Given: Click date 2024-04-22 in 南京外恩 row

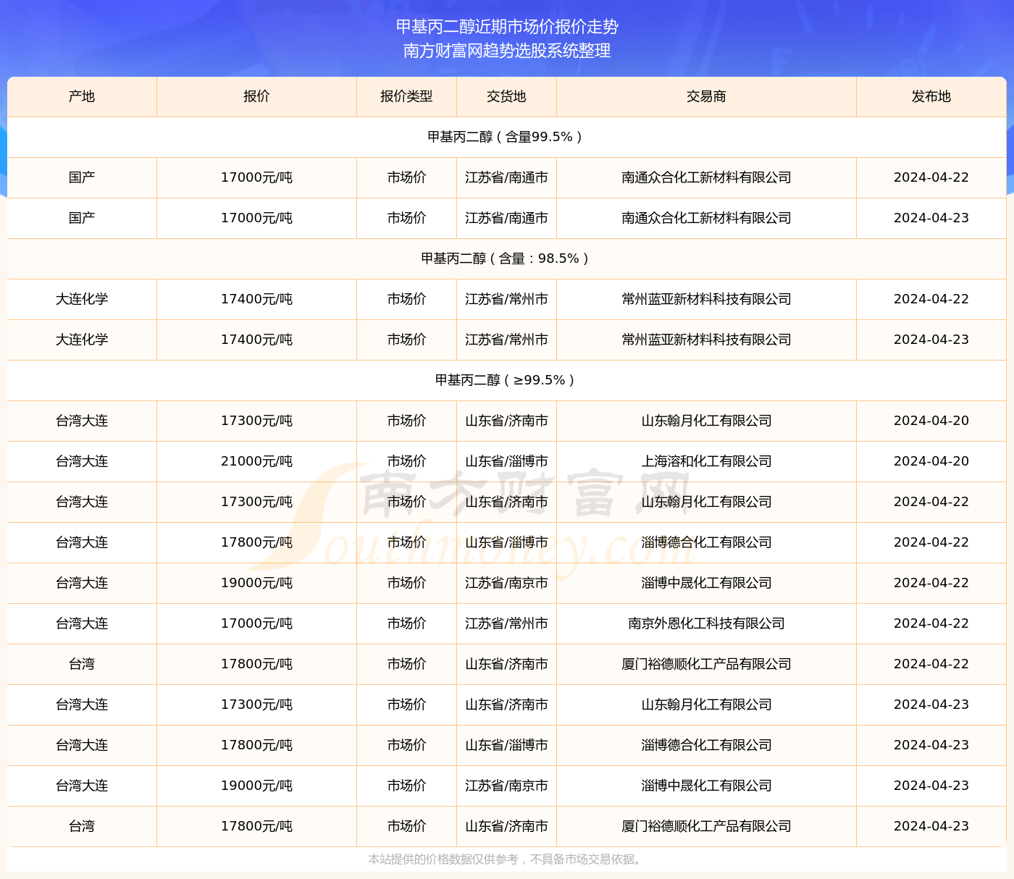Looking at the screenshot, I should 931,623.
